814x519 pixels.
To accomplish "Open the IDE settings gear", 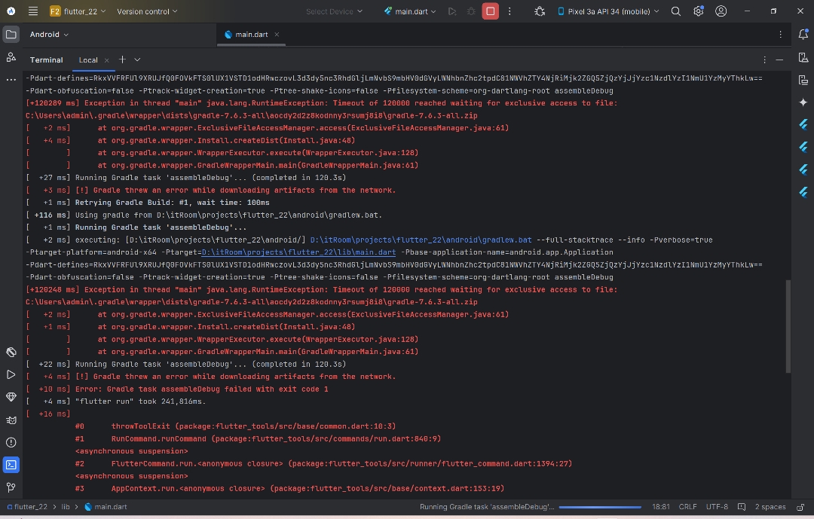I will 698,11.
